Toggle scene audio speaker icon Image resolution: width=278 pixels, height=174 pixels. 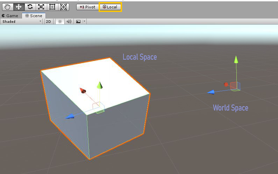click(x=69, y=21)
